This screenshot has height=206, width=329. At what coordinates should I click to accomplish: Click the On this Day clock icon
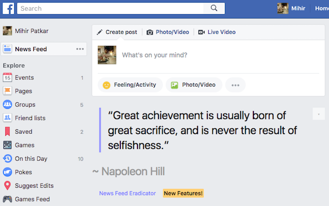(x=7, y=158)
